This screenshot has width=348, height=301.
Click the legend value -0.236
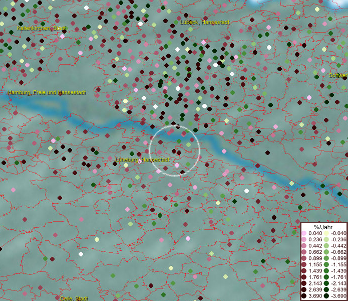pyautogui.click(x=338, y=239)
